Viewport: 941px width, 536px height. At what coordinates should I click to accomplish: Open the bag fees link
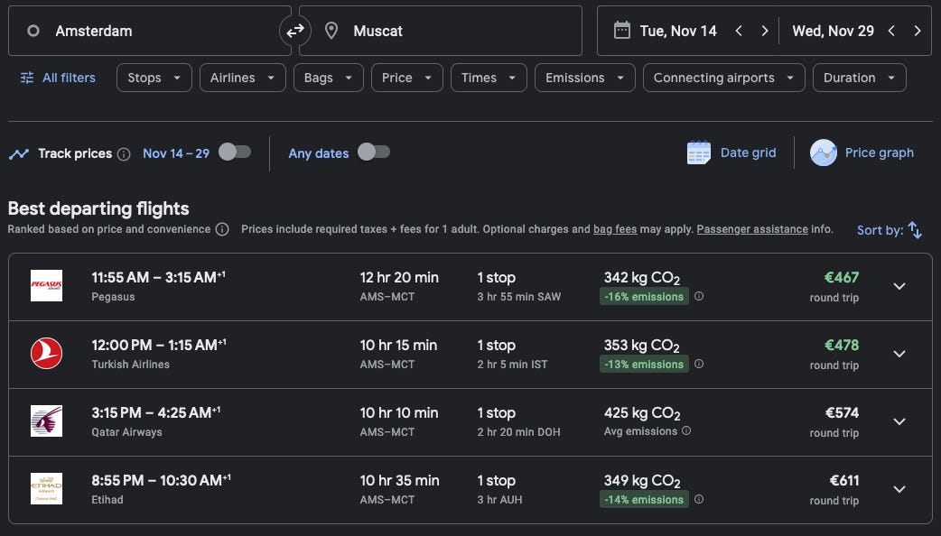click(x=615, y=229)
